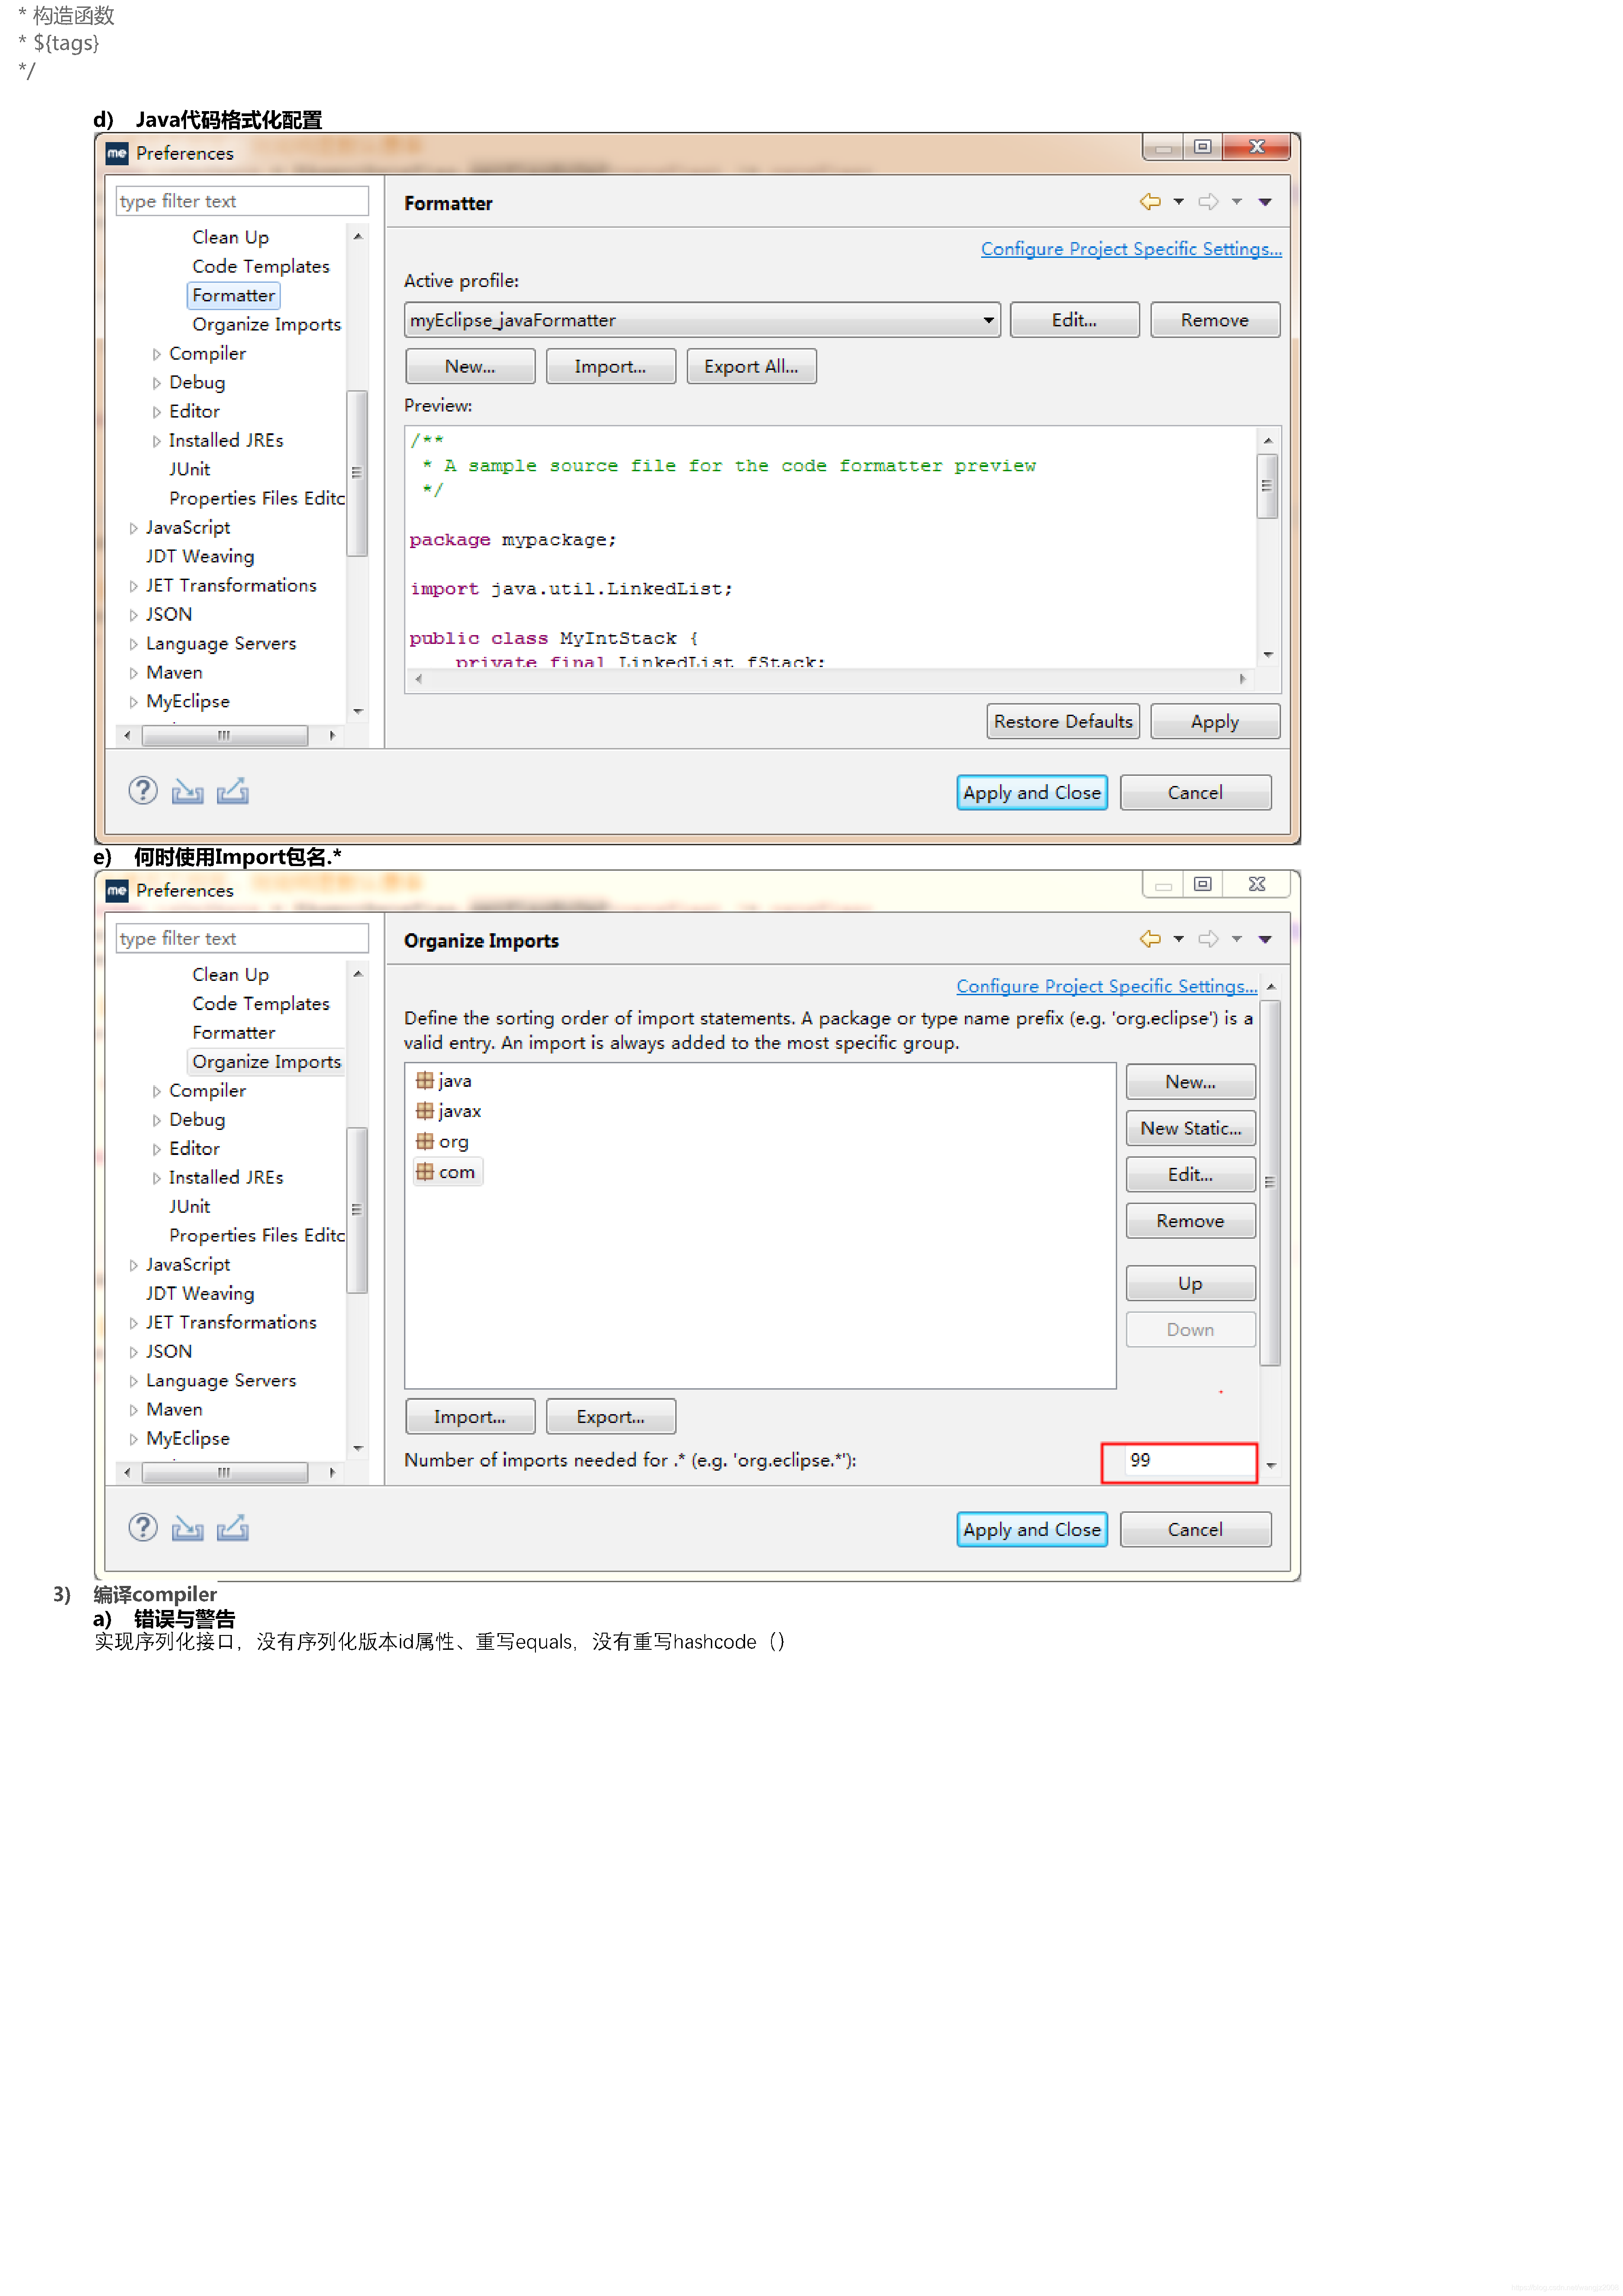1623x2296 pixels.
Task: Expand the Language Servers tree node
Action: pos(136,643)
